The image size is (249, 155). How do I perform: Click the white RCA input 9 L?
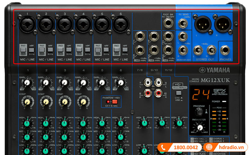(x=158, y=82)
